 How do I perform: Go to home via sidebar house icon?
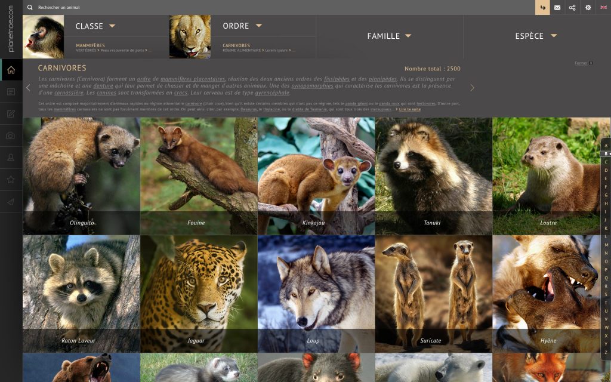point(11,70)
